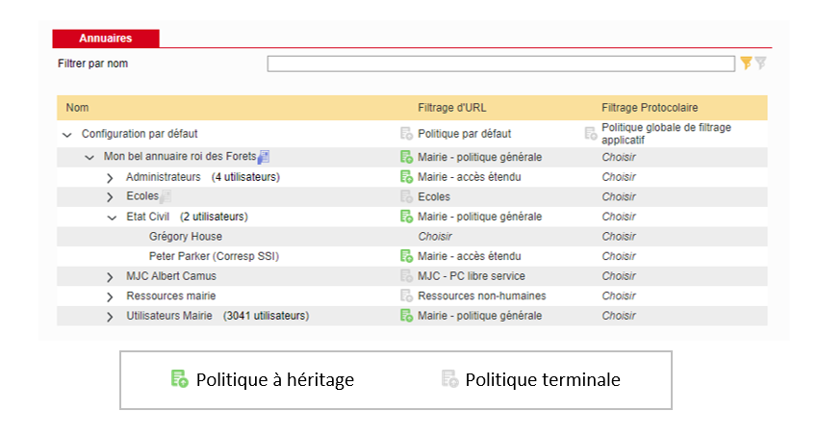Click directory icon after Mon bel annuaire
The height and width of the screenshot is (437, 818).
(265, 157)
